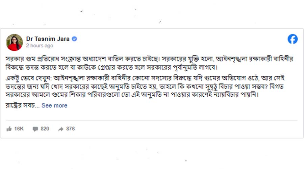Open the 820 comments count
This screenshot has width=304, height=169.
(x=45, y=129)
